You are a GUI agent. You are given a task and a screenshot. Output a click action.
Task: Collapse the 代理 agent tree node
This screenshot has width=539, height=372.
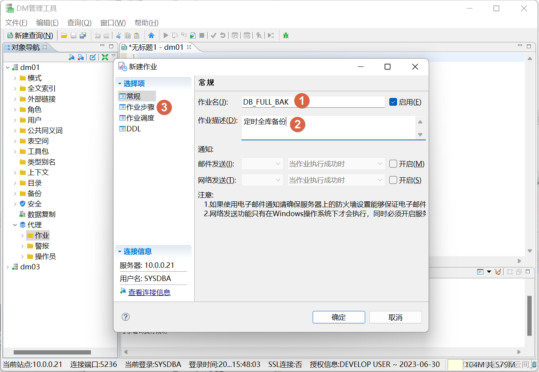[x=15, y=225]
